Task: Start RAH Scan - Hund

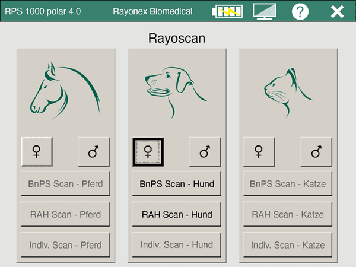Action: 176,214
